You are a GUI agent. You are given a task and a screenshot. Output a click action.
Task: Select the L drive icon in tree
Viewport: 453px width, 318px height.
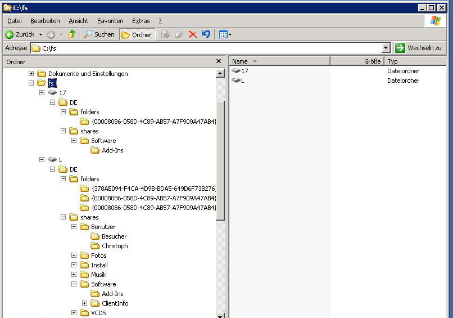tap(52, 159)
